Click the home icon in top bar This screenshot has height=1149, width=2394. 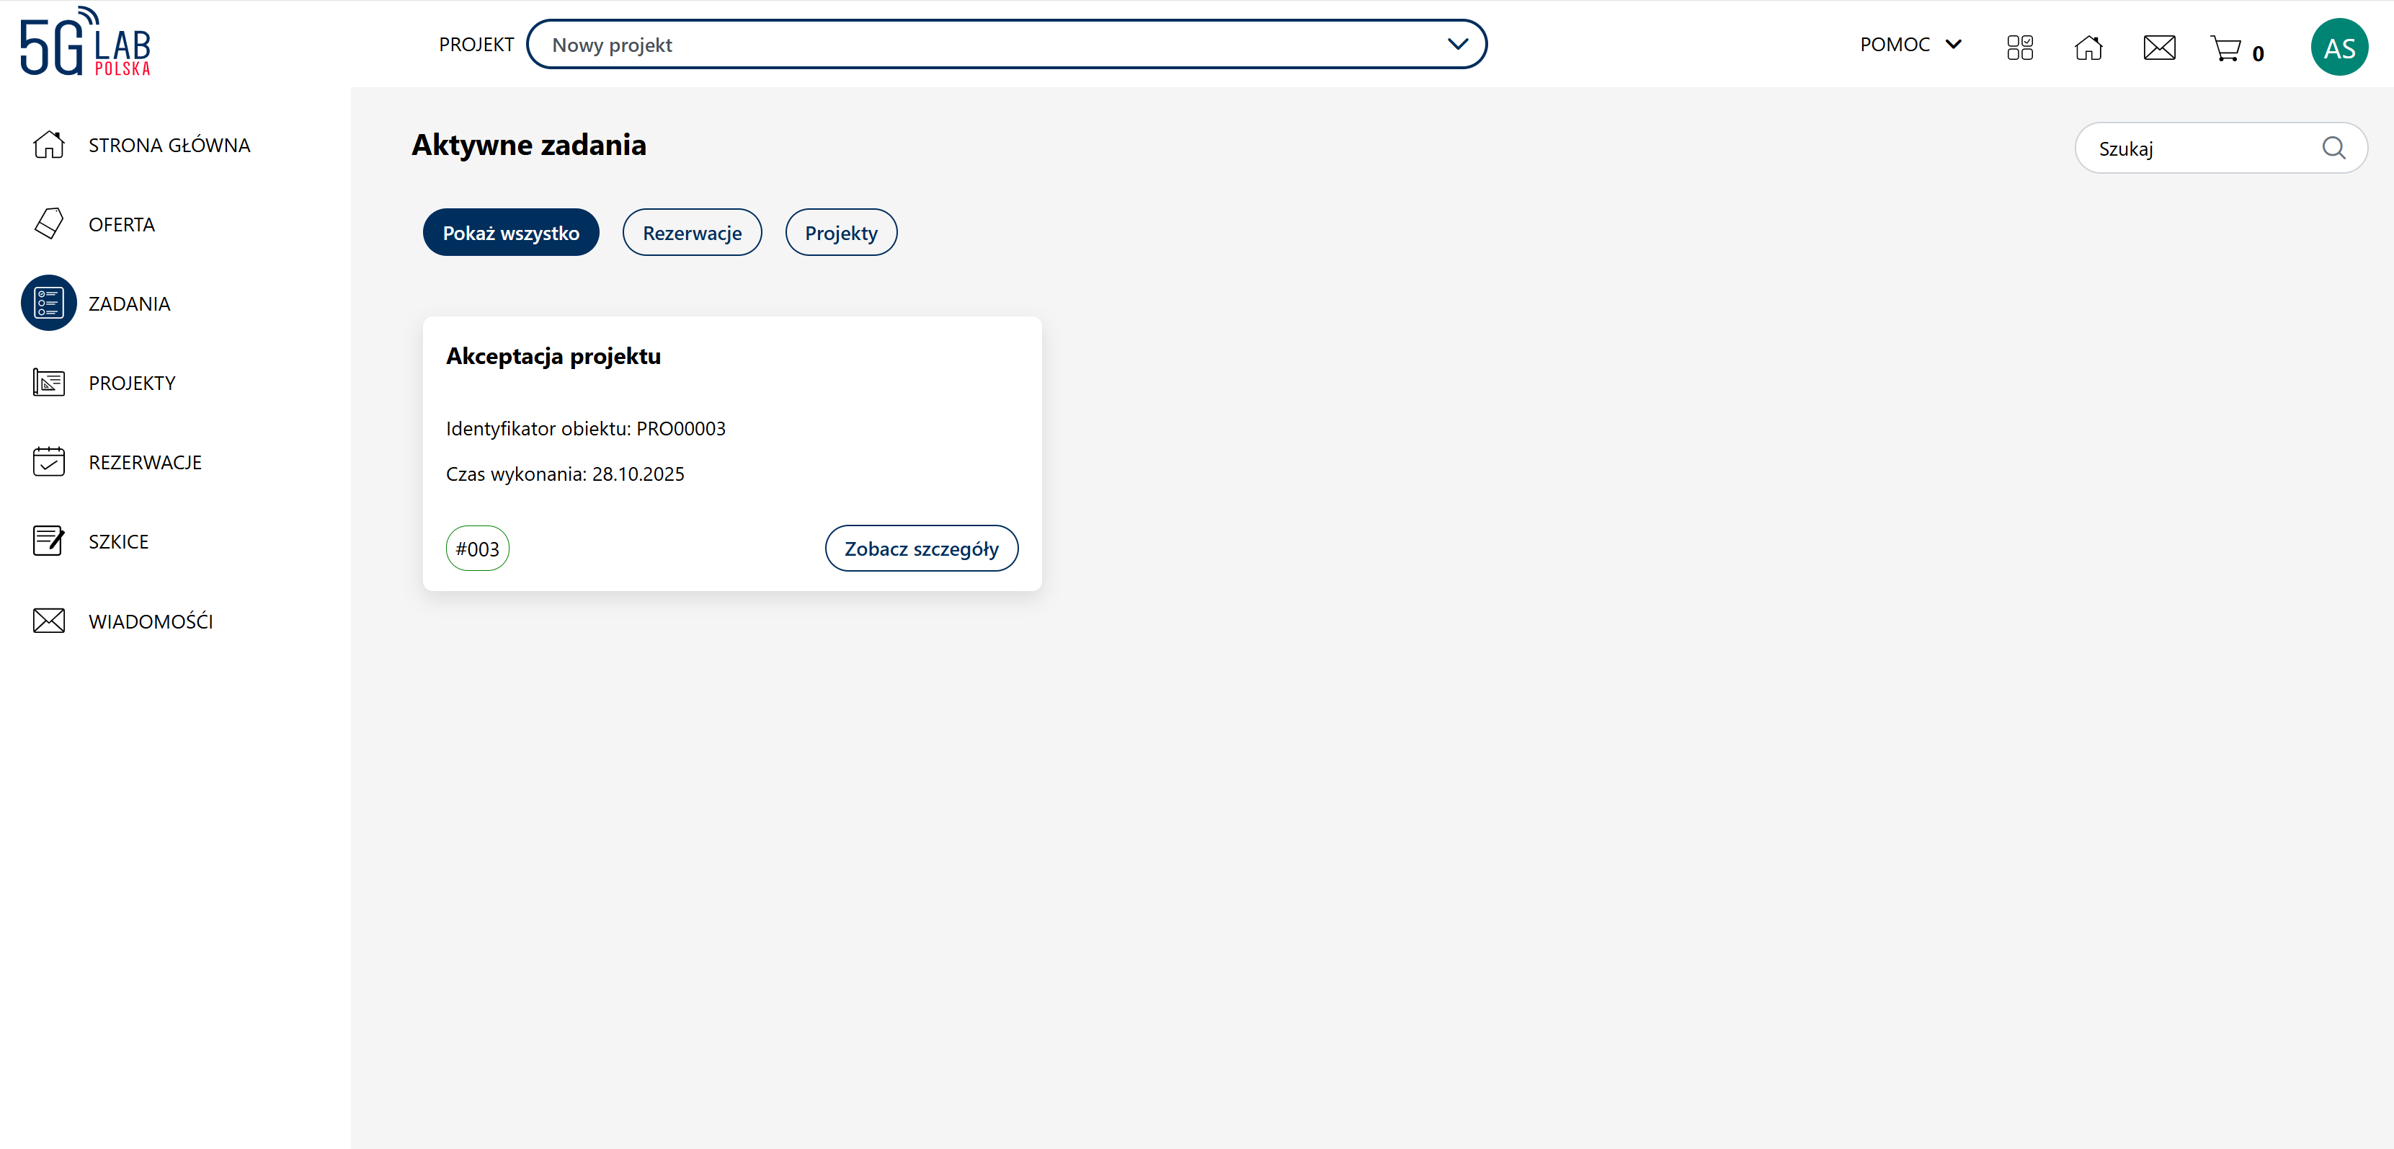[2088, 48]
